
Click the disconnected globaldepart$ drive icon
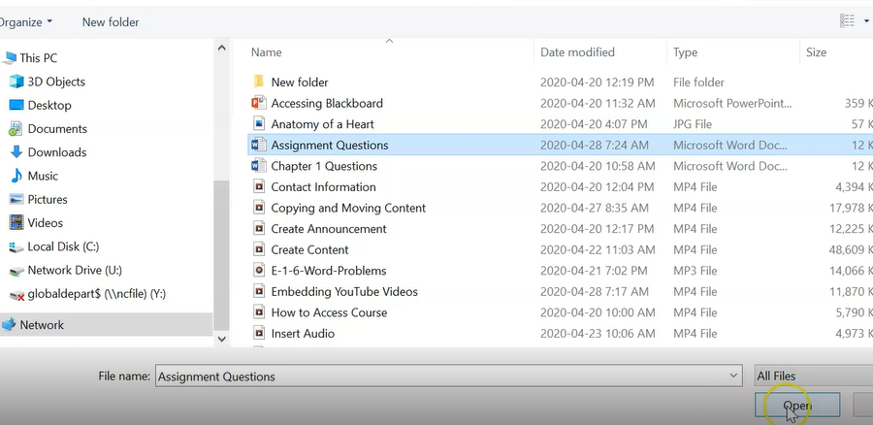(x=16, y=294)
